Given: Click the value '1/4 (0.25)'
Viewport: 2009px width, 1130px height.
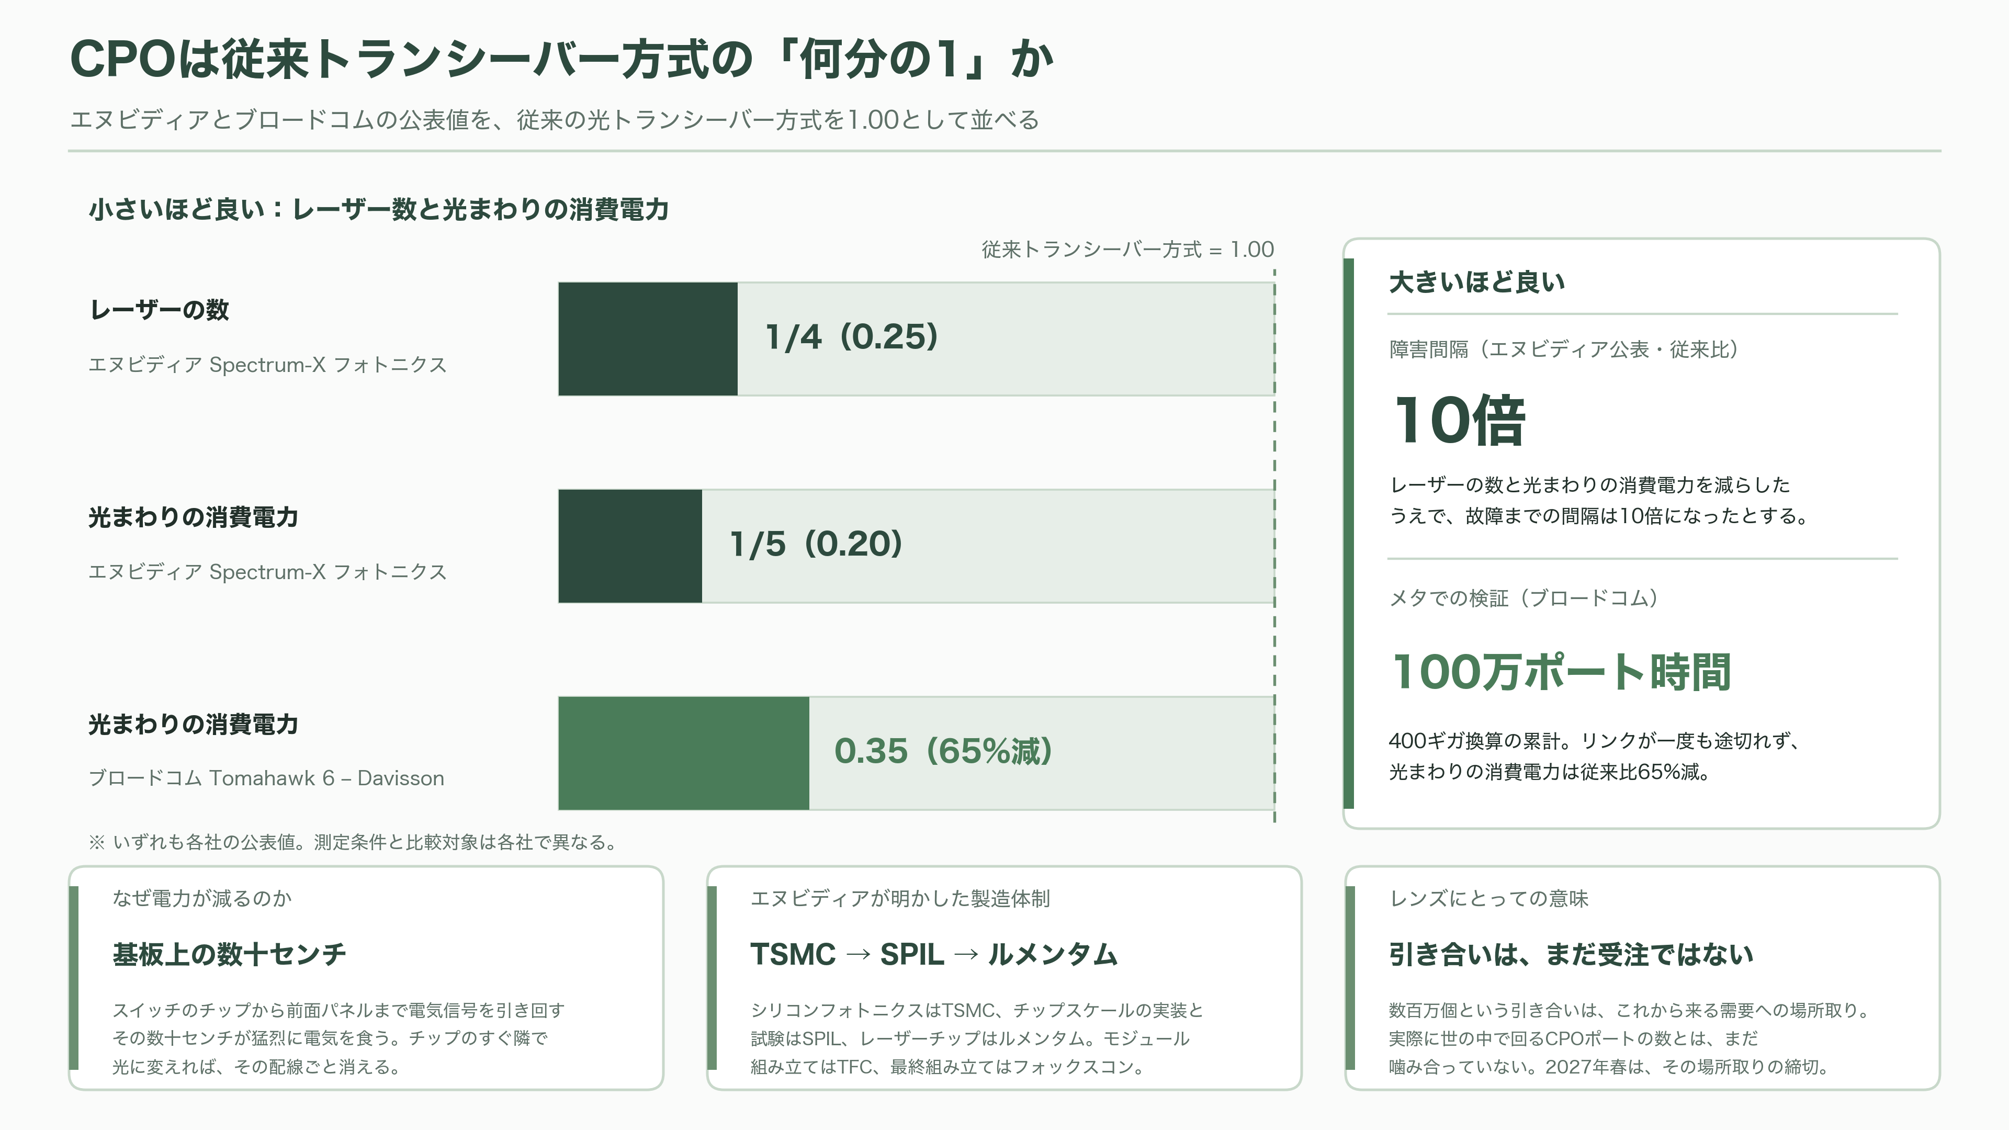Looking at the screenshot, I should (x=852, y=337).
